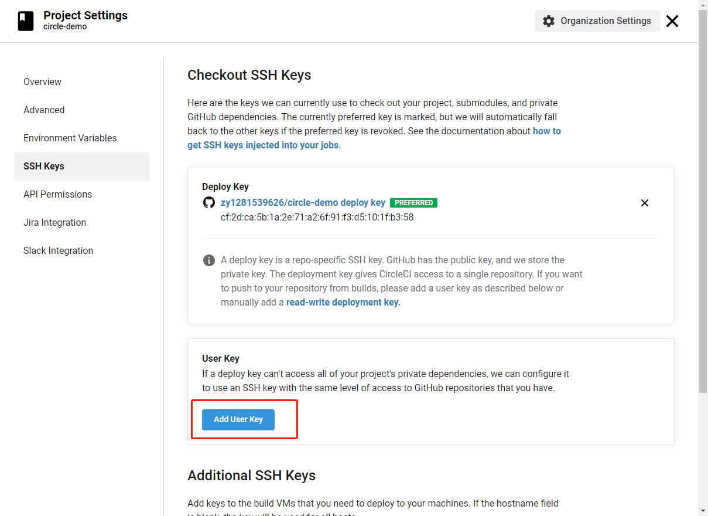The width and height of the screenshot is (708, 516).
Task: Open Organization Settings
Action: click(x=597, y=21)
